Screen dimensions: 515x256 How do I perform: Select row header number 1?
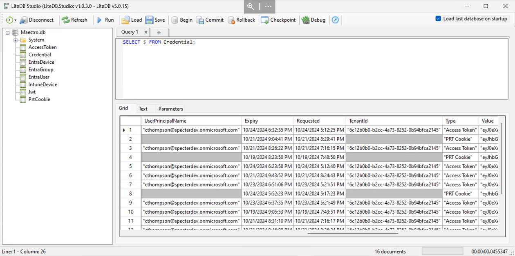pos(130,130)
